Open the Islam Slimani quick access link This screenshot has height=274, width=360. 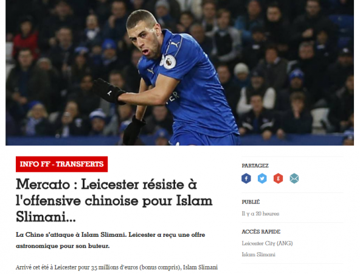click(258, 255)
